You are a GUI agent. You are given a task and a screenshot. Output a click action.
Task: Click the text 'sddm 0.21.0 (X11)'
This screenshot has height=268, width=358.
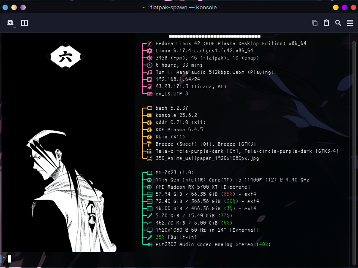(x=181, y=122)
